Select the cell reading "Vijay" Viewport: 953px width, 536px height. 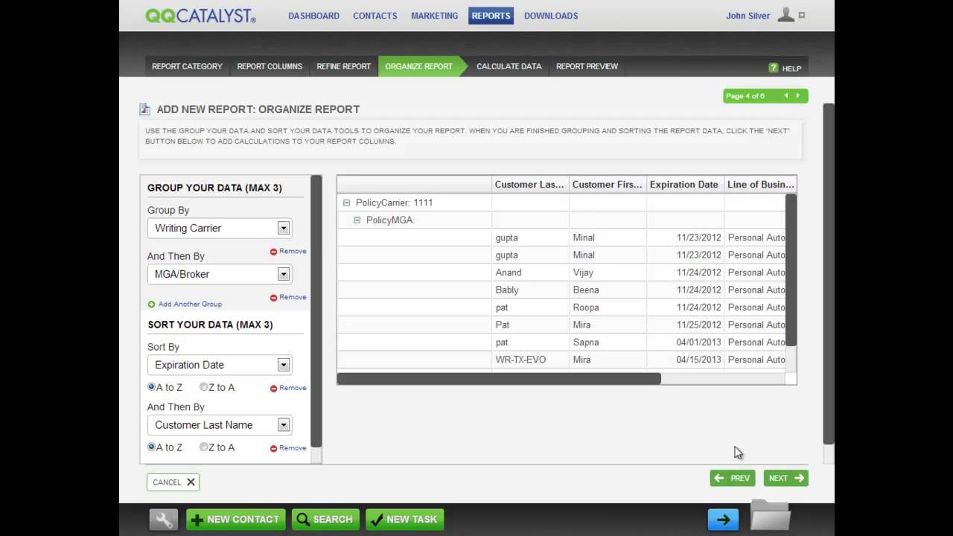[608, 272]
